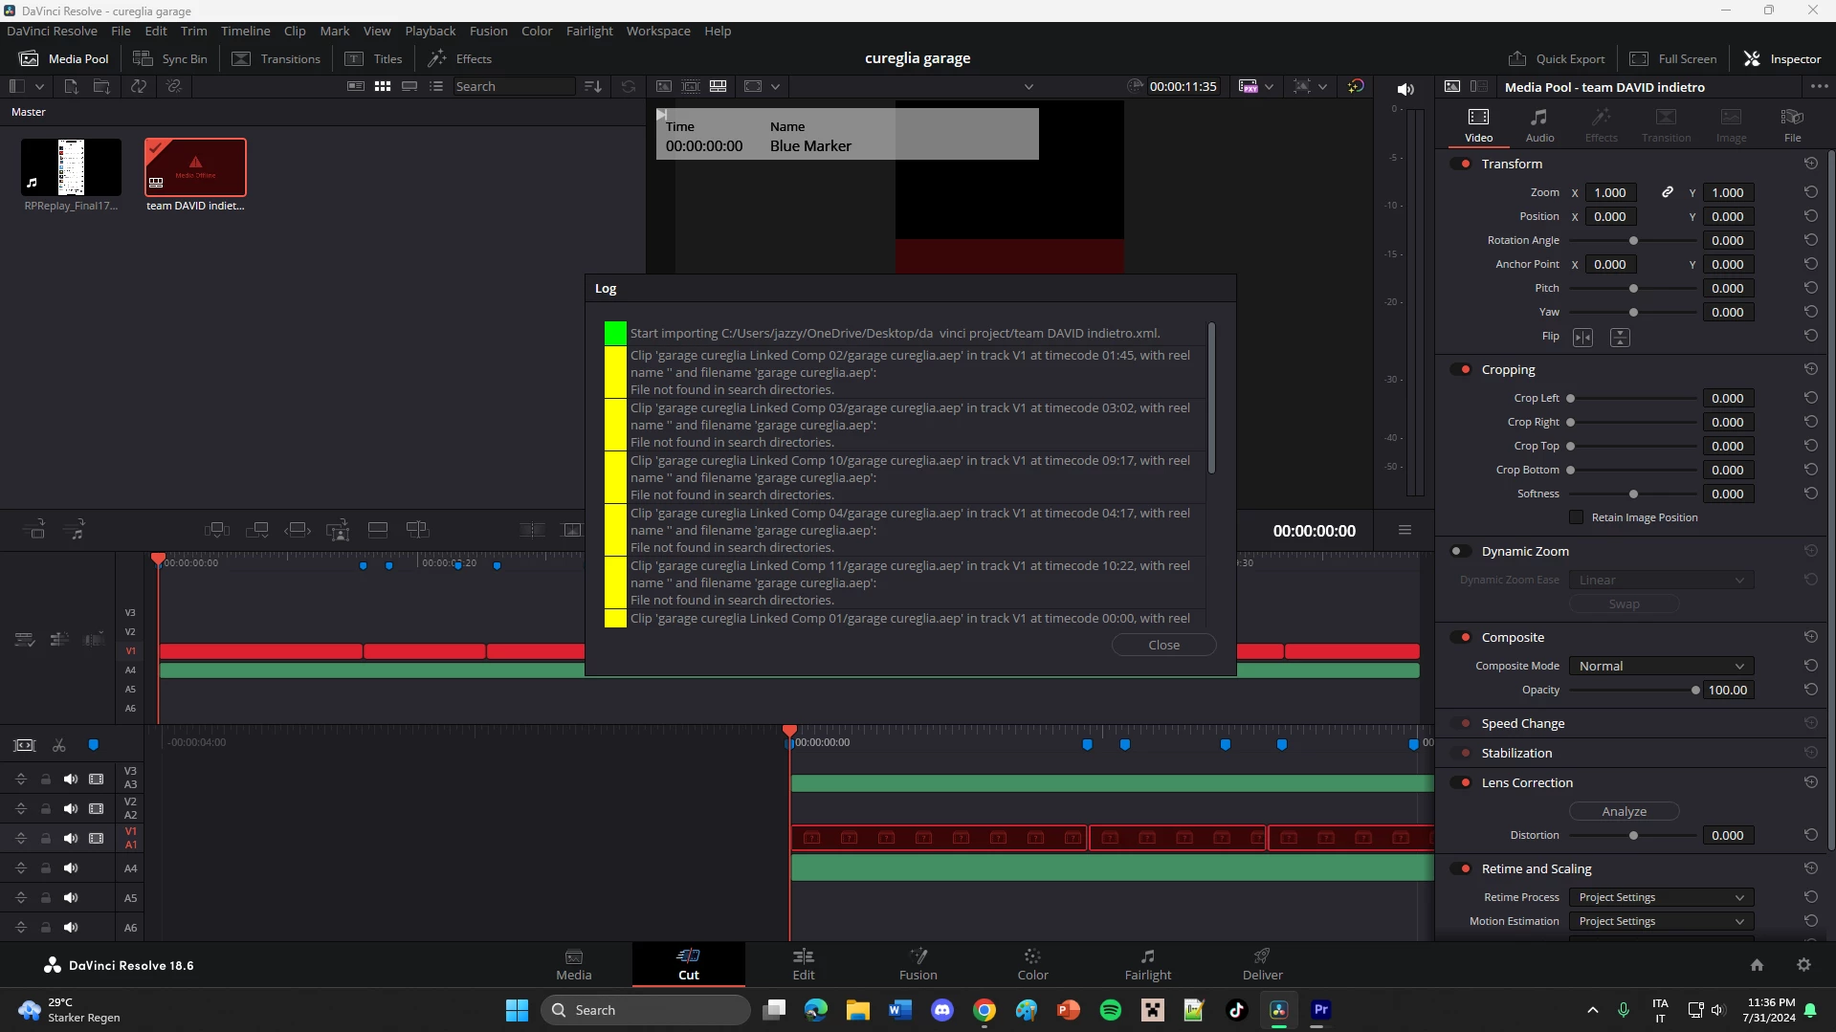Select the RPReplay_Final clip thumbnail
This screenshot has height=1032, width=1836.
[x=71, y=167]
